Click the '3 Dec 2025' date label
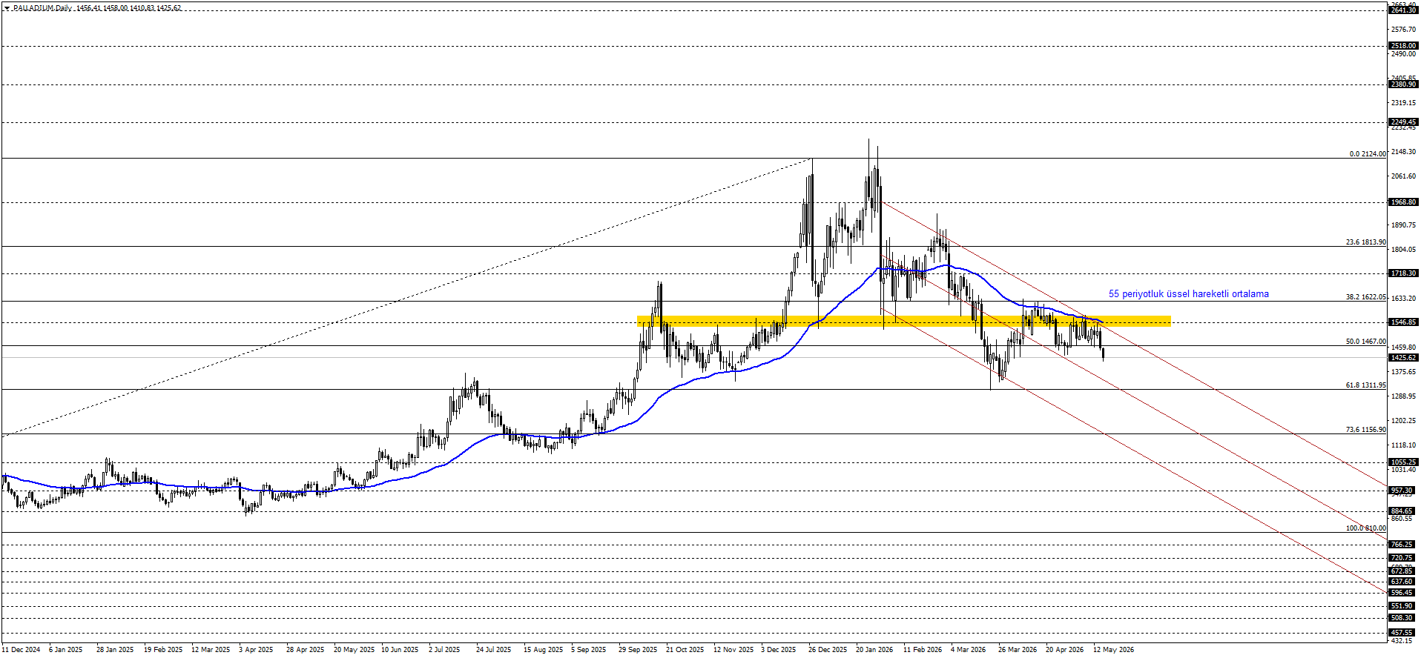This screenshot has height=658, width=1421. tap(779, 650)
